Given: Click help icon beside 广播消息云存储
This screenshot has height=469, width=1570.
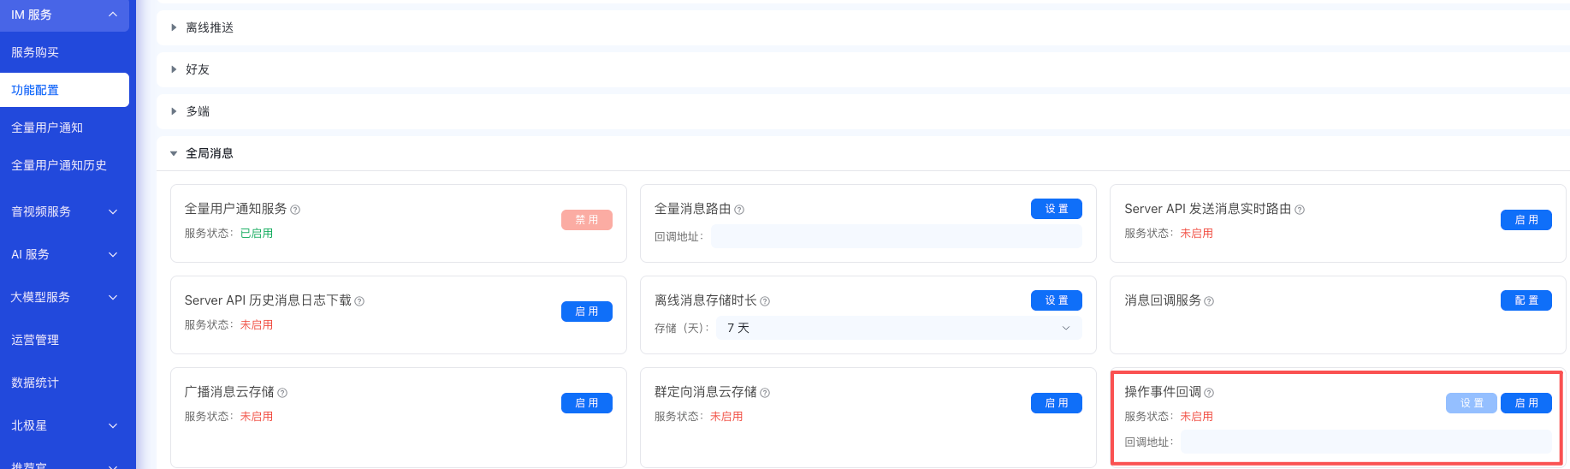Looking at the screenshot, I should point(282,393).
